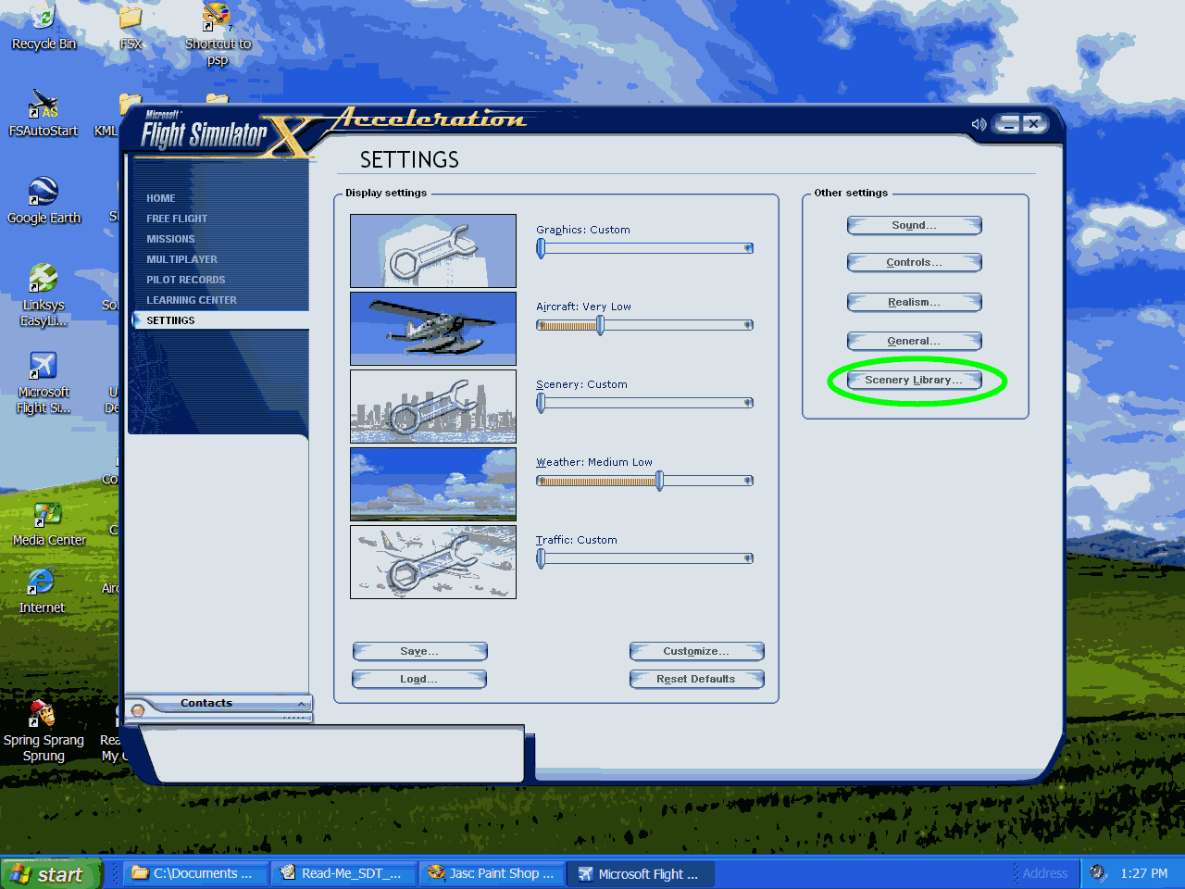Viewport: 1185px width, 889px height.
Task: Click the Weather slider handle
Action: click(659, 481)
